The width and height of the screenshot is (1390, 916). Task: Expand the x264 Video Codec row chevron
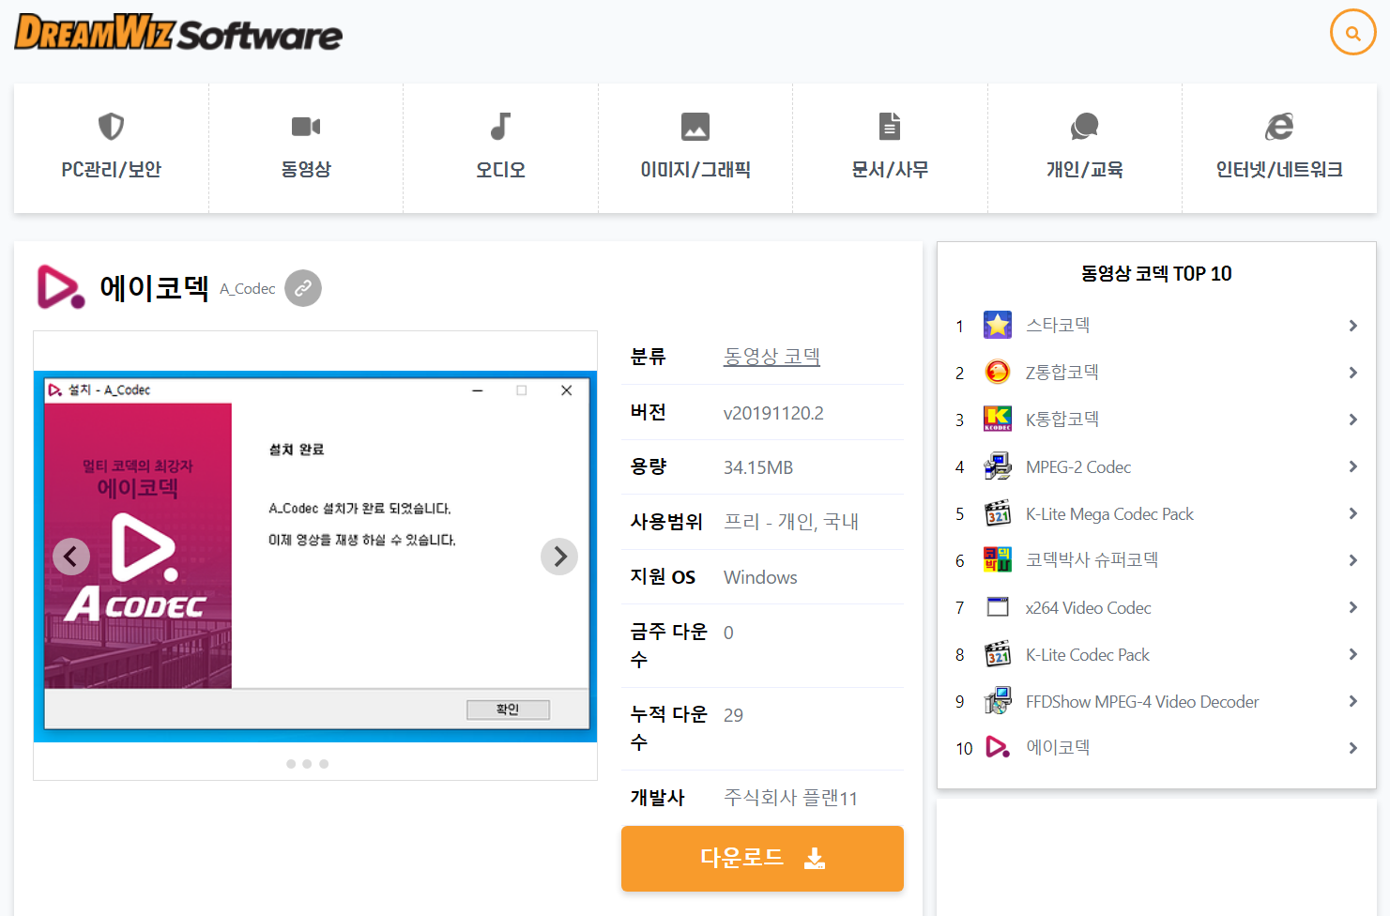point(1352,607)
